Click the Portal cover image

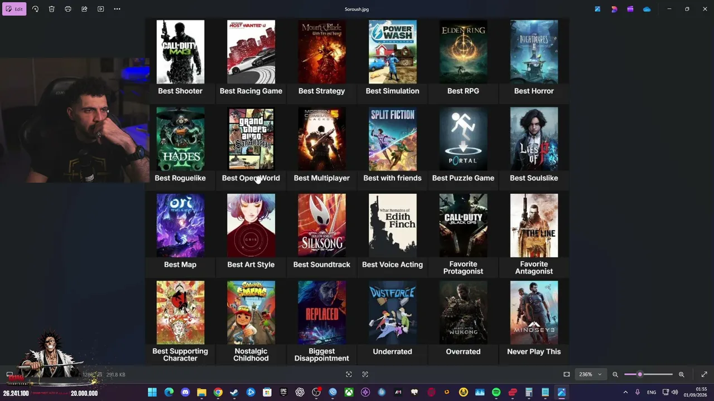[x=463, y=139]
